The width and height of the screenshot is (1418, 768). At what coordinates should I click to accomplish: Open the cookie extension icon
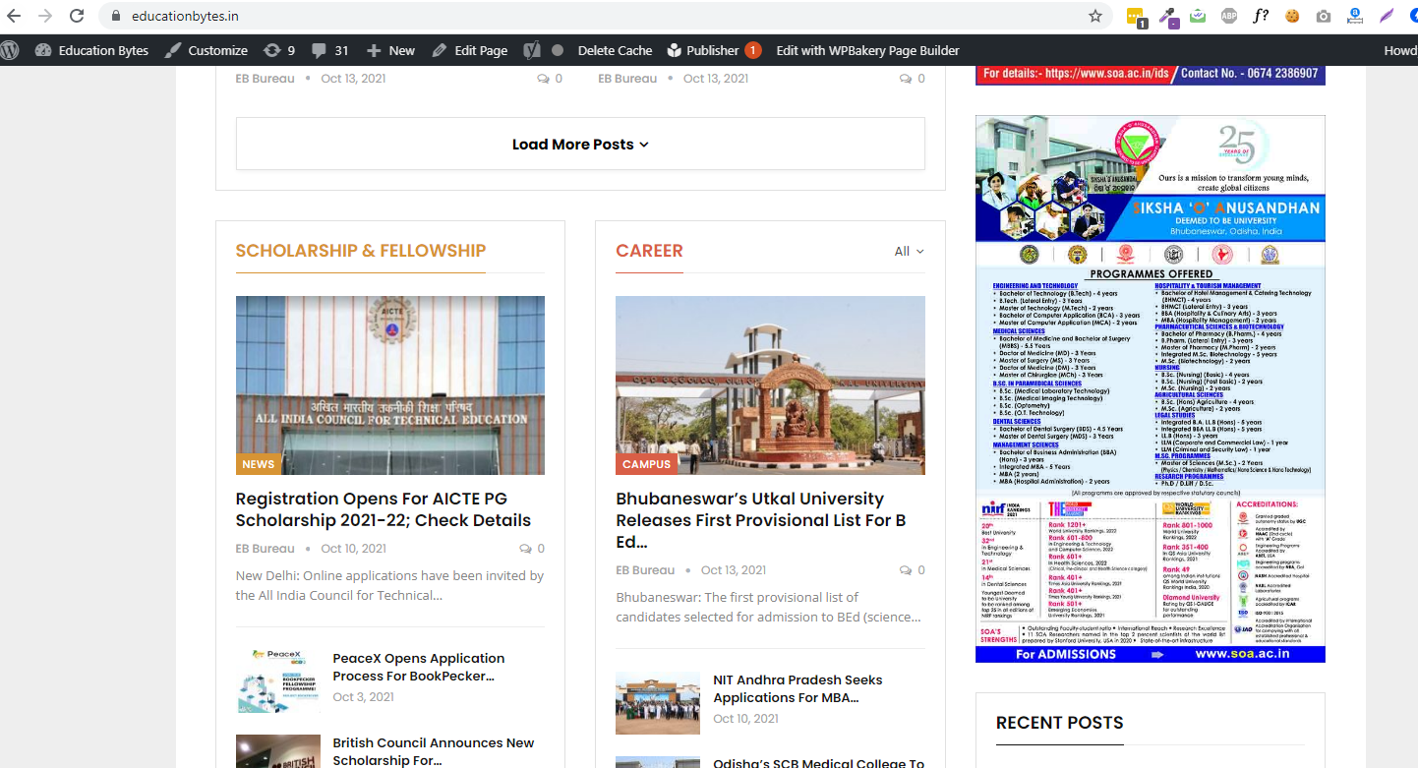pos(1292,16)
